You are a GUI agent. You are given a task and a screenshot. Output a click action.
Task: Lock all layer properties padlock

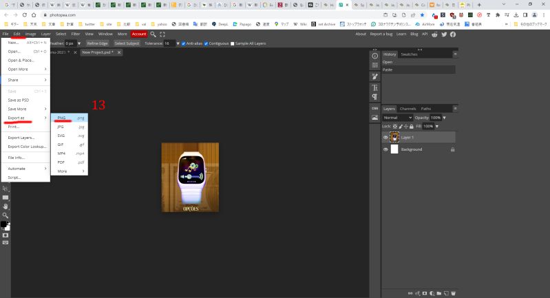412,126
